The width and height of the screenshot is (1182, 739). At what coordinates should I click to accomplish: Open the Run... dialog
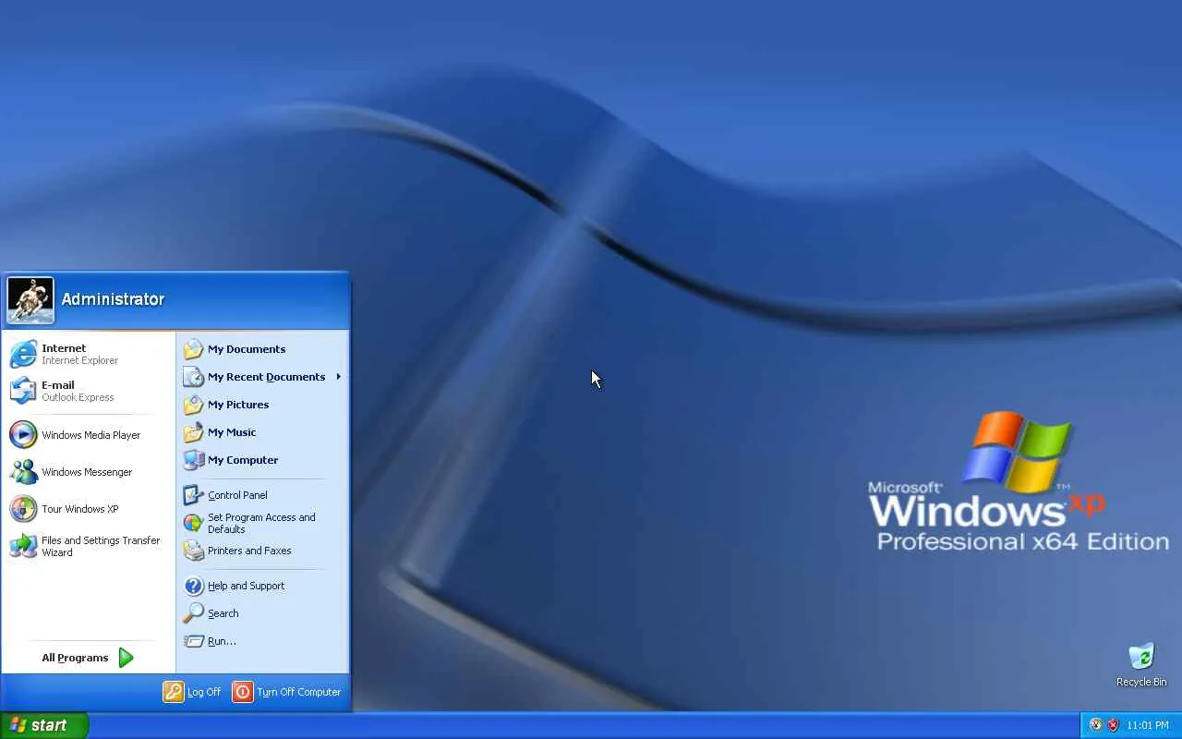[x=262, y=641]
